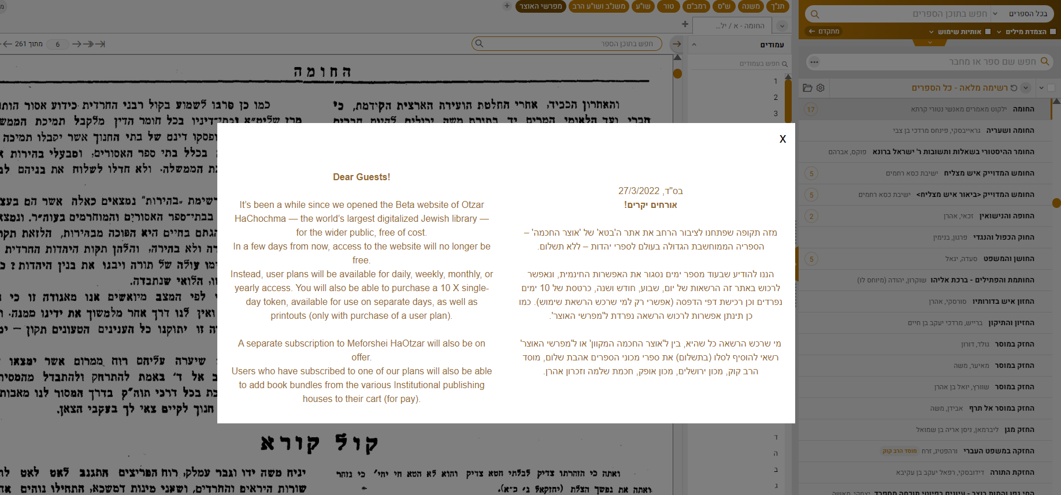
Task: Open the folder icon above the book list
Action: click(808, 88)
